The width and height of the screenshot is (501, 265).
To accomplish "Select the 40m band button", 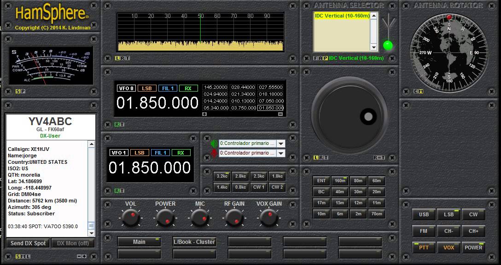I will [x=340, y=192].
